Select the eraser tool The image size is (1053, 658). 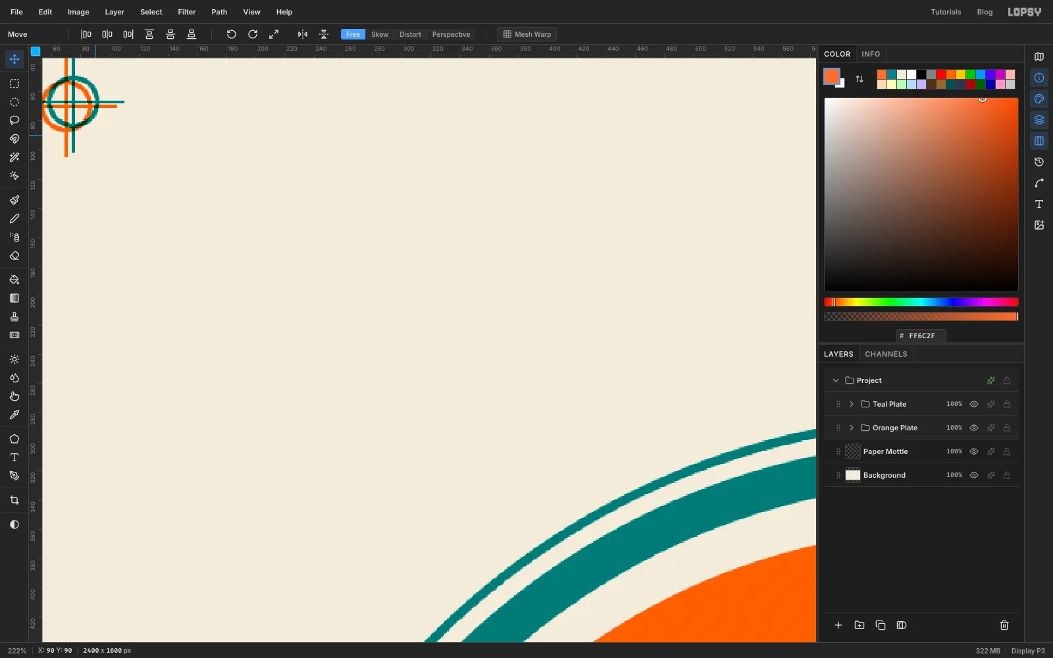(x=14, y=256)
